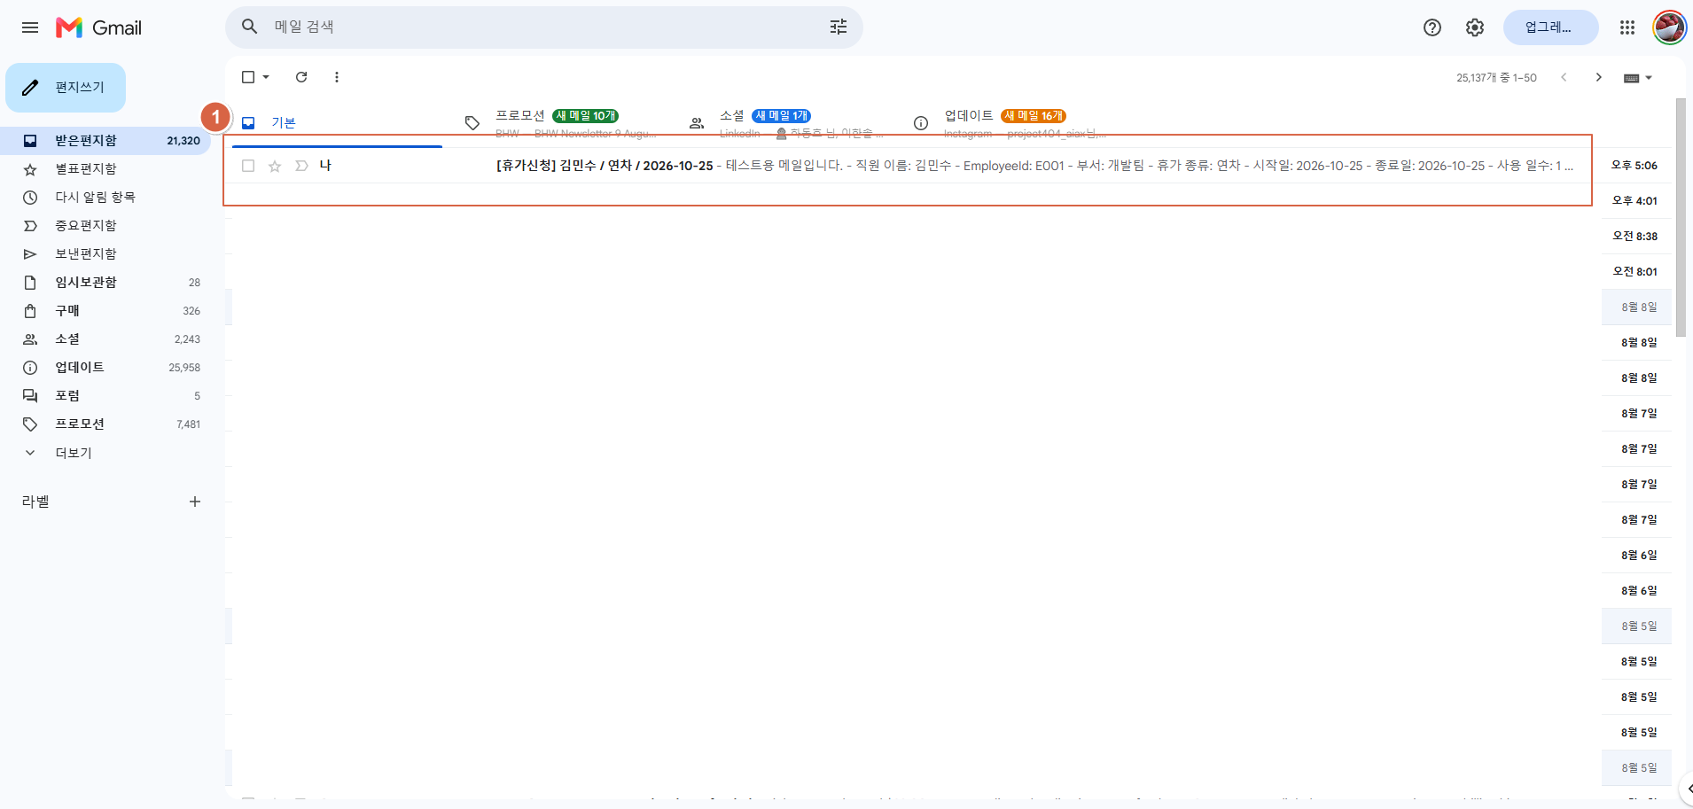Open the 받은편지함 folder

(x=105, y=141)
